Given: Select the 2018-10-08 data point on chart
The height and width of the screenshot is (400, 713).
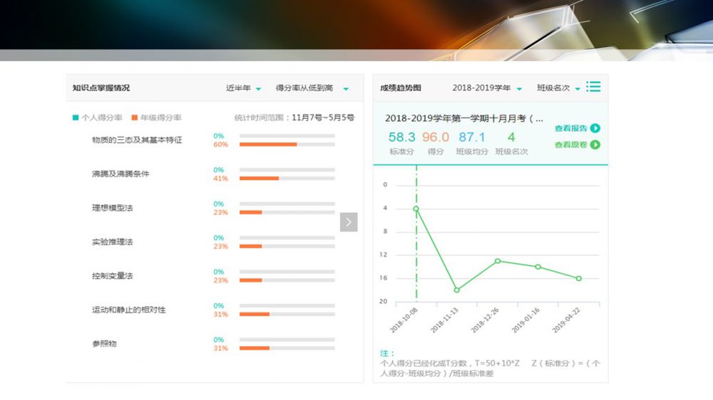Looking at the screenshot, I should point(416,209).
